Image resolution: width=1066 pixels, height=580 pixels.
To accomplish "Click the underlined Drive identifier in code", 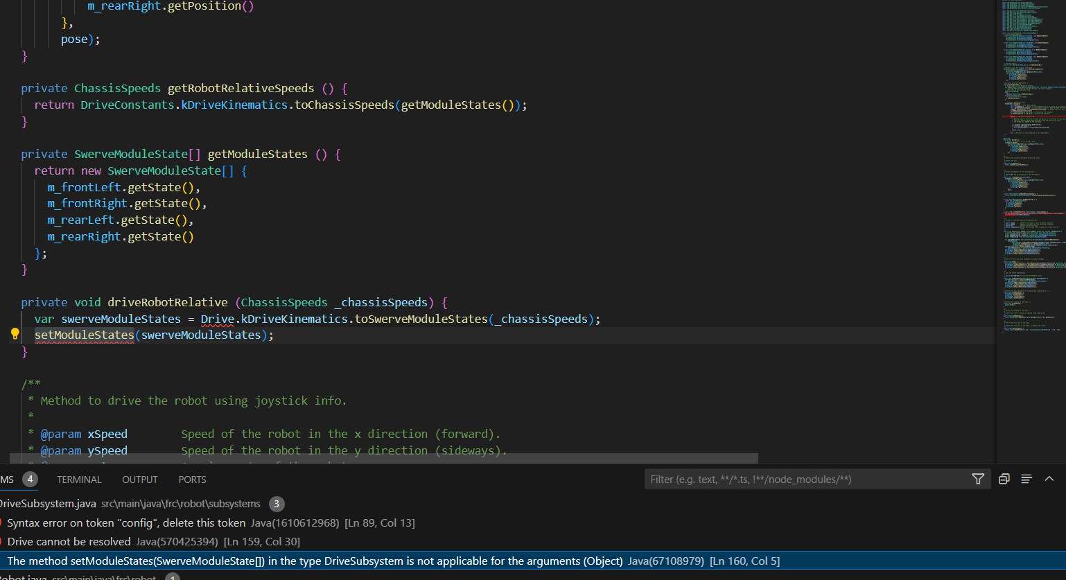I will click(217, 319).
